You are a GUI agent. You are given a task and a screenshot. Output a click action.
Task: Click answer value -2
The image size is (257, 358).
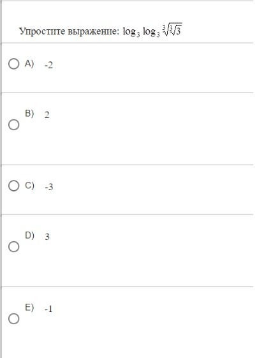tap(48, 65)
